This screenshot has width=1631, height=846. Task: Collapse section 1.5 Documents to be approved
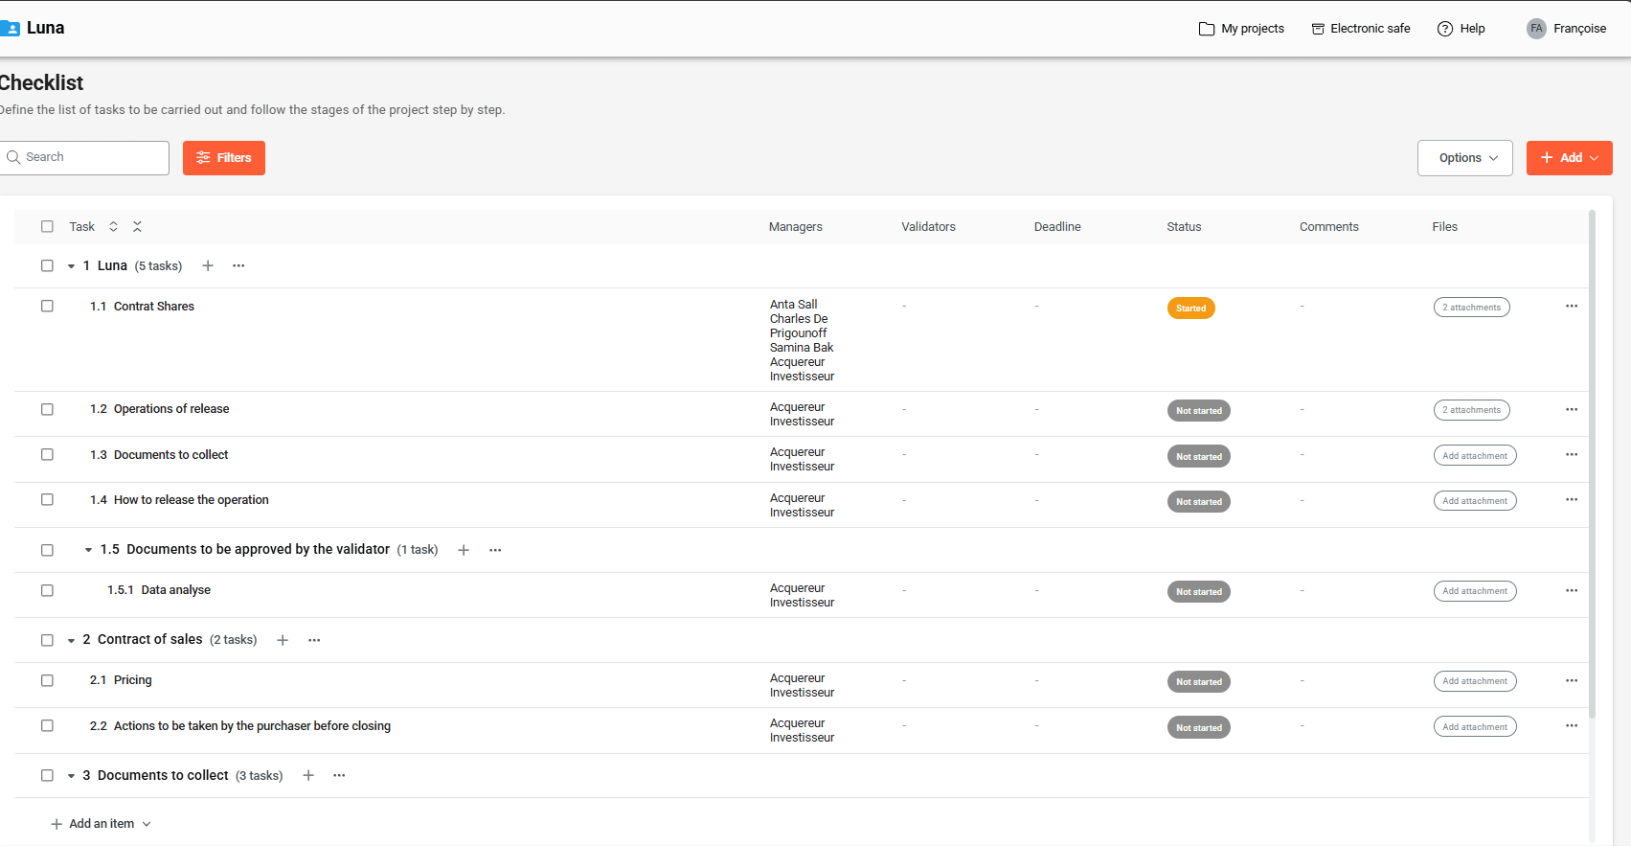click(x=88, y=550)
